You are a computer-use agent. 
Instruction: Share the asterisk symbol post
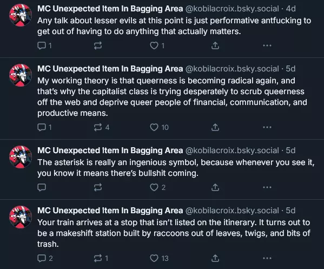[x=215, y=187]
